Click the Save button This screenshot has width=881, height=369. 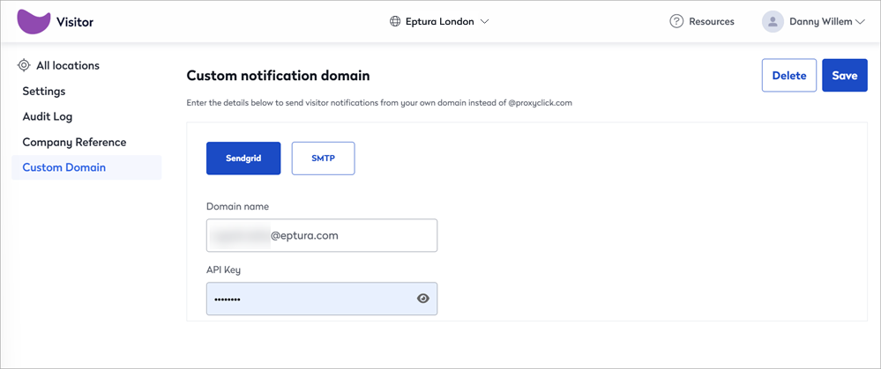(x=845, y=75)
